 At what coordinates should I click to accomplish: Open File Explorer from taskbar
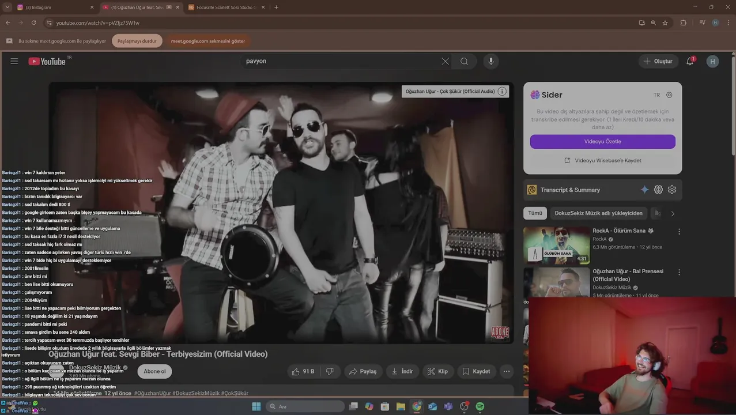tap(401, 406)
